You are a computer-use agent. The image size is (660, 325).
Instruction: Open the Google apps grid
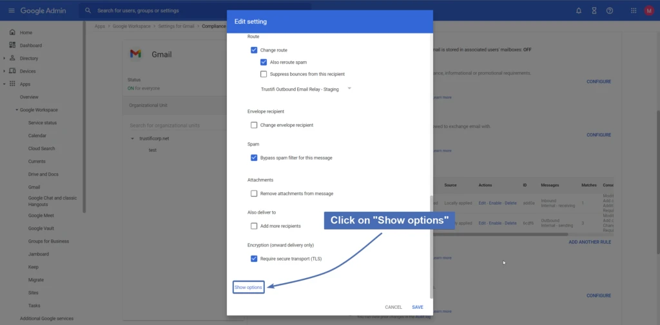[633, 11]
